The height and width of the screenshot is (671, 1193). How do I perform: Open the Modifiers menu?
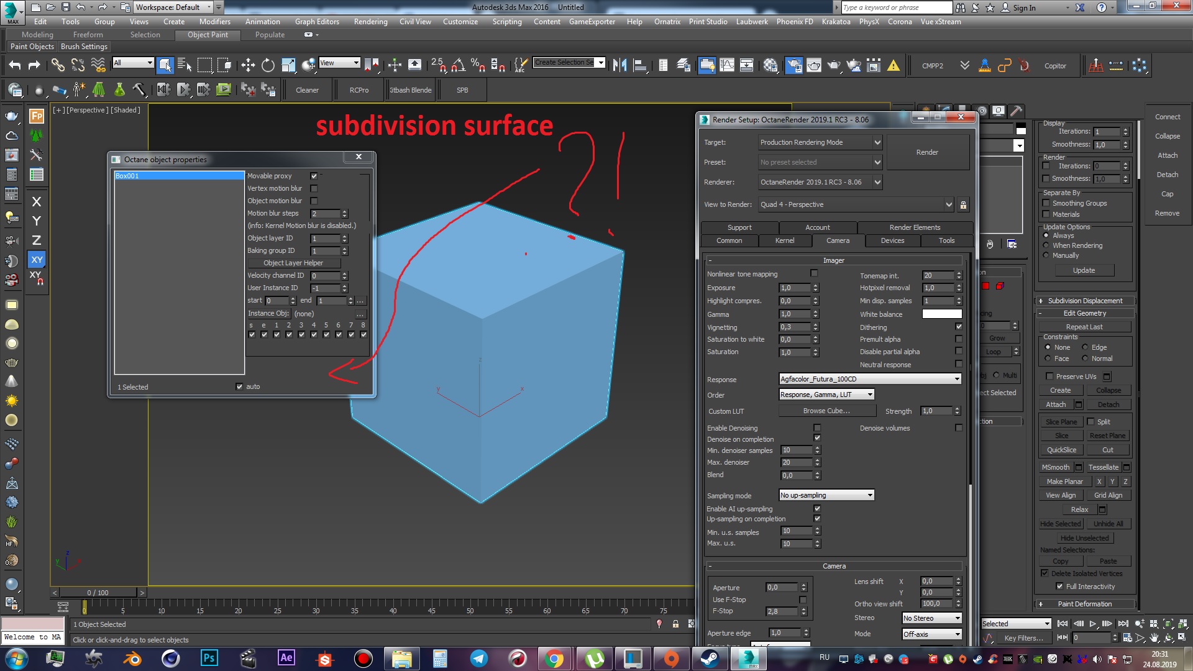click(214, 21)
